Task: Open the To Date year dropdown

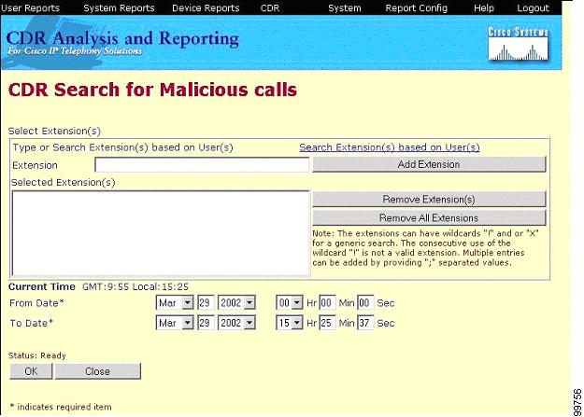Action: pyautogui.click(x=237, y=323)
